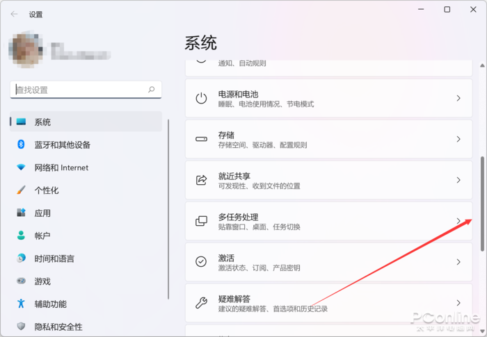Expand the 激活 chevron arrow
Screen dimensions: 487x337
point(458,262)
